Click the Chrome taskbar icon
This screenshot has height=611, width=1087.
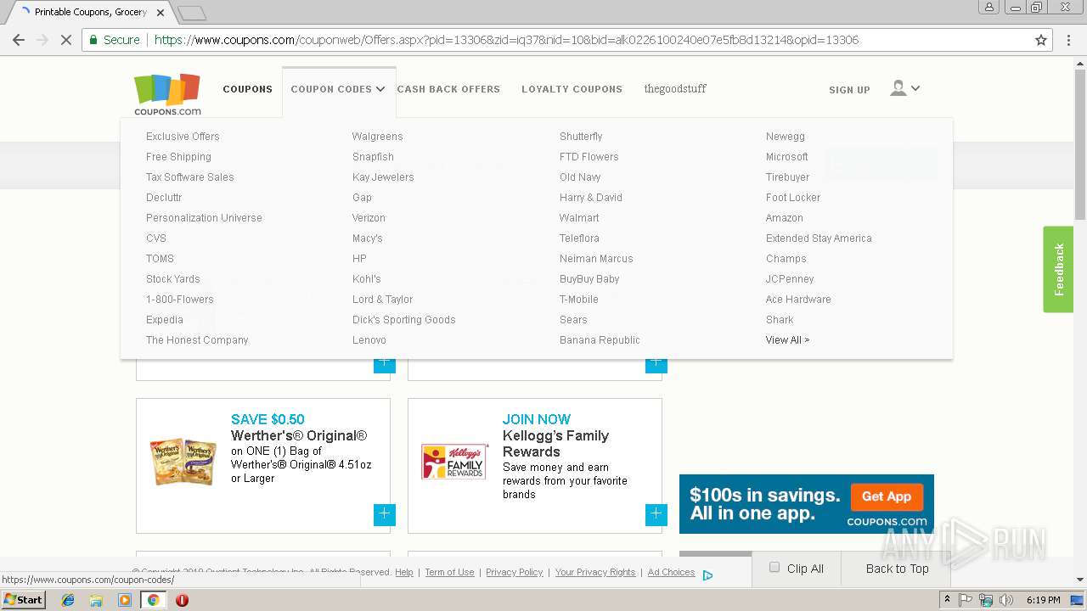pos(153,600)
